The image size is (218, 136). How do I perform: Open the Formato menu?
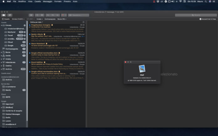click(x=58, y=1)
